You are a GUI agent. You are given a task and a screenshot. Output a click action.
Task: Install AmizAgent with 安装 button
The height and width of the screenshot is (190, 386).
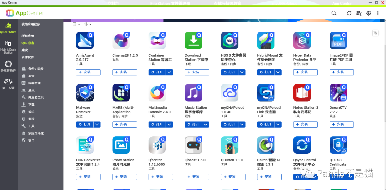(x=88, y=72)
